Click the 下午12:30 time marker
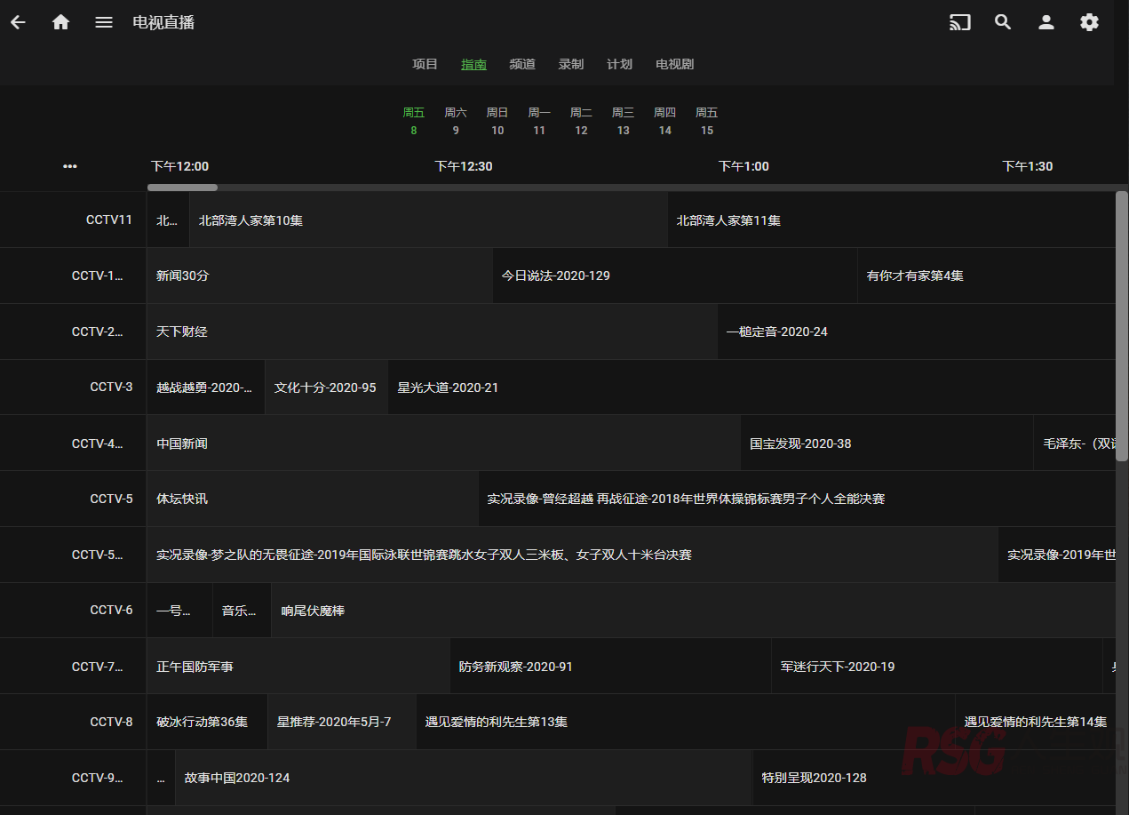1129x815 pixels. 463,166
